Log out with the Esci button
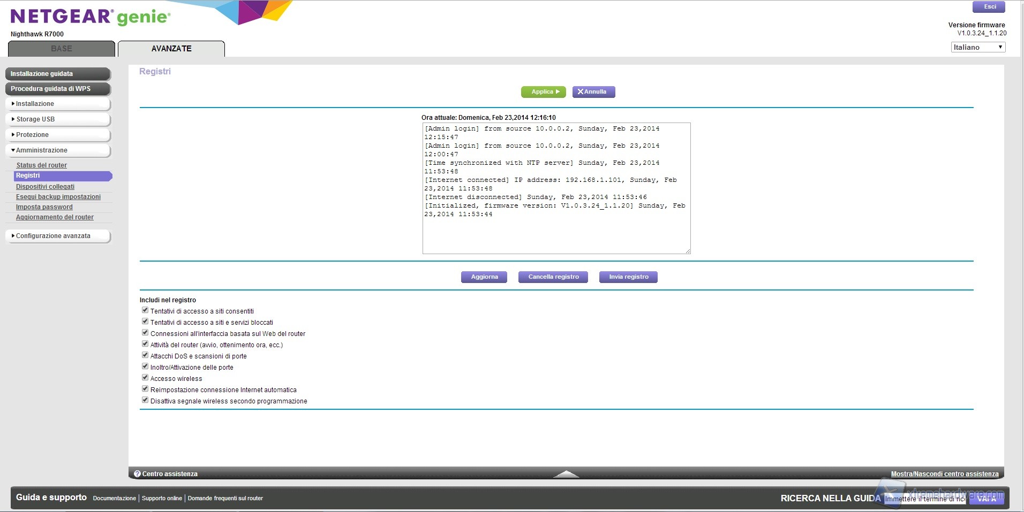Image resolution: width=1024 pixels, height=512 pixels. [x=989, y=7]
